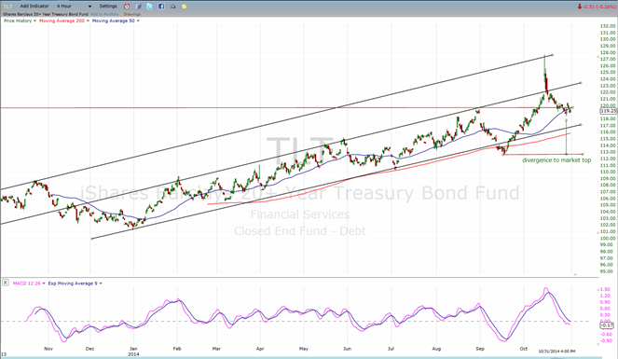Click the 132.00 price axis label
The width and height of the screenshot is (618, 359).
pyautogui.click(x=608, y=26)
